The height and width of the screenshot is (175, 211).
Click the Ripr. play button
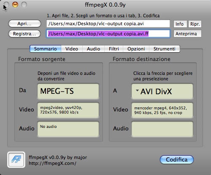coord(195,24)
